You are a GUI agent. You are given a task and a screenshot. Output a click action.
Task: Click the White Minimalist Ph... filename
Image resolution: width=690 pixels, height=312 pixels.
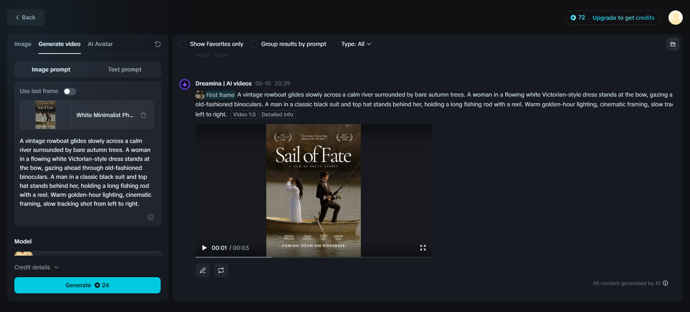coord(105,115)
